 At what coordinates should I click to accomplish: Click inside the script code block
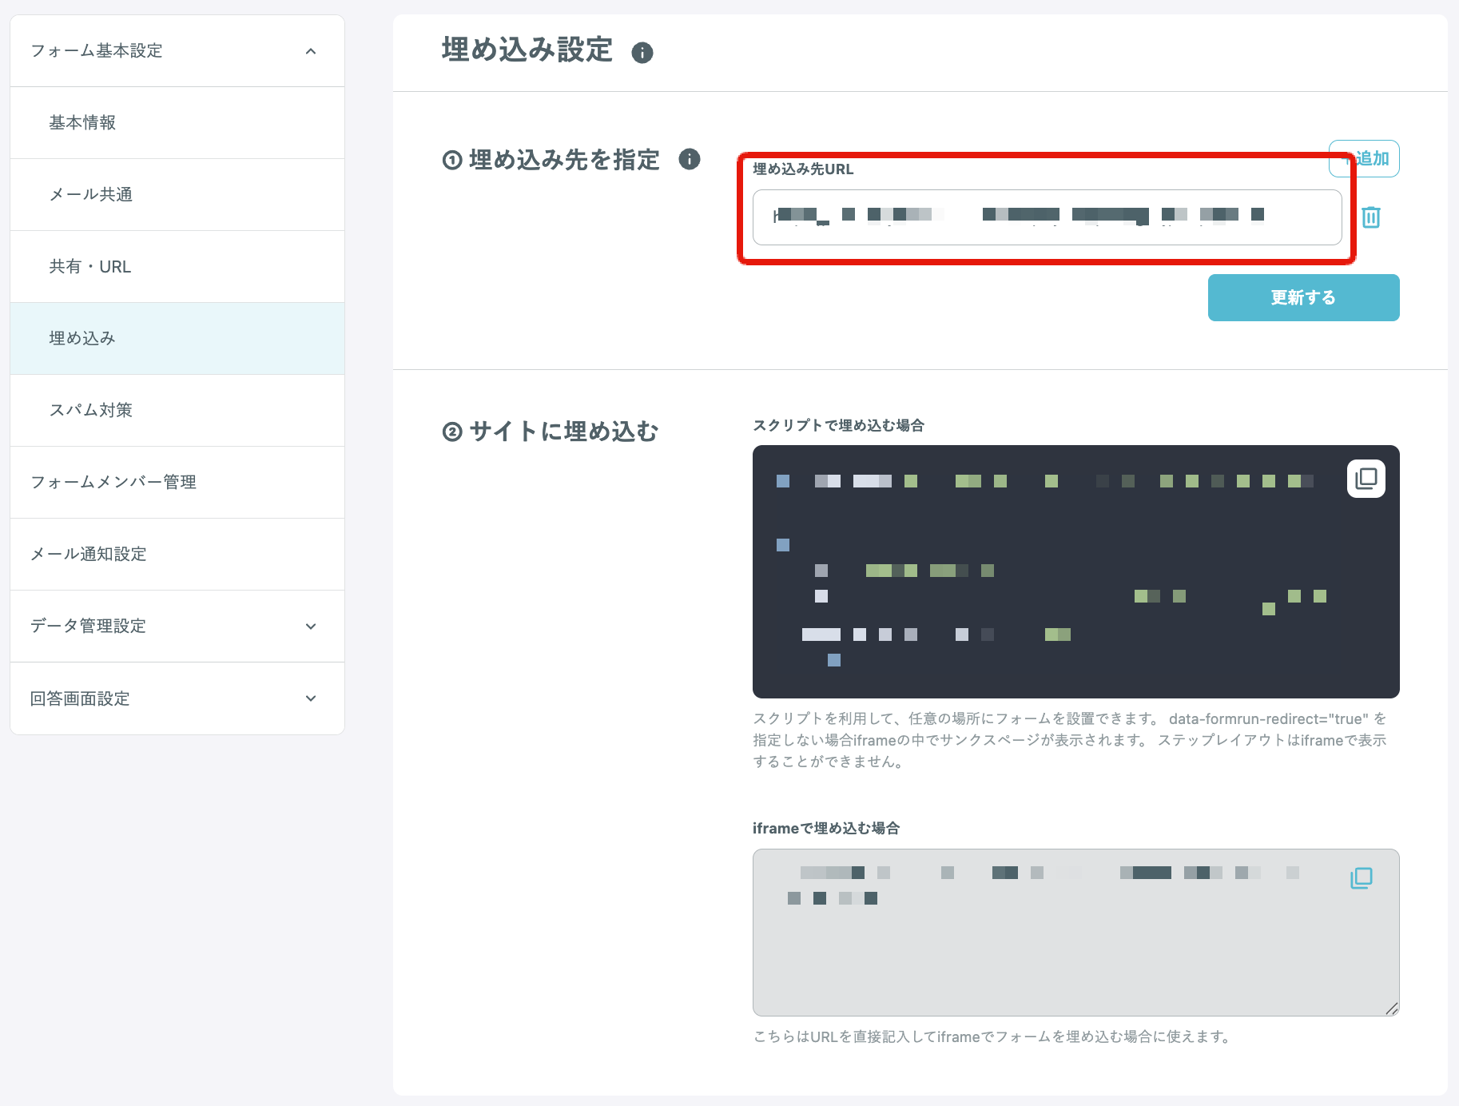click(1075, 571)
